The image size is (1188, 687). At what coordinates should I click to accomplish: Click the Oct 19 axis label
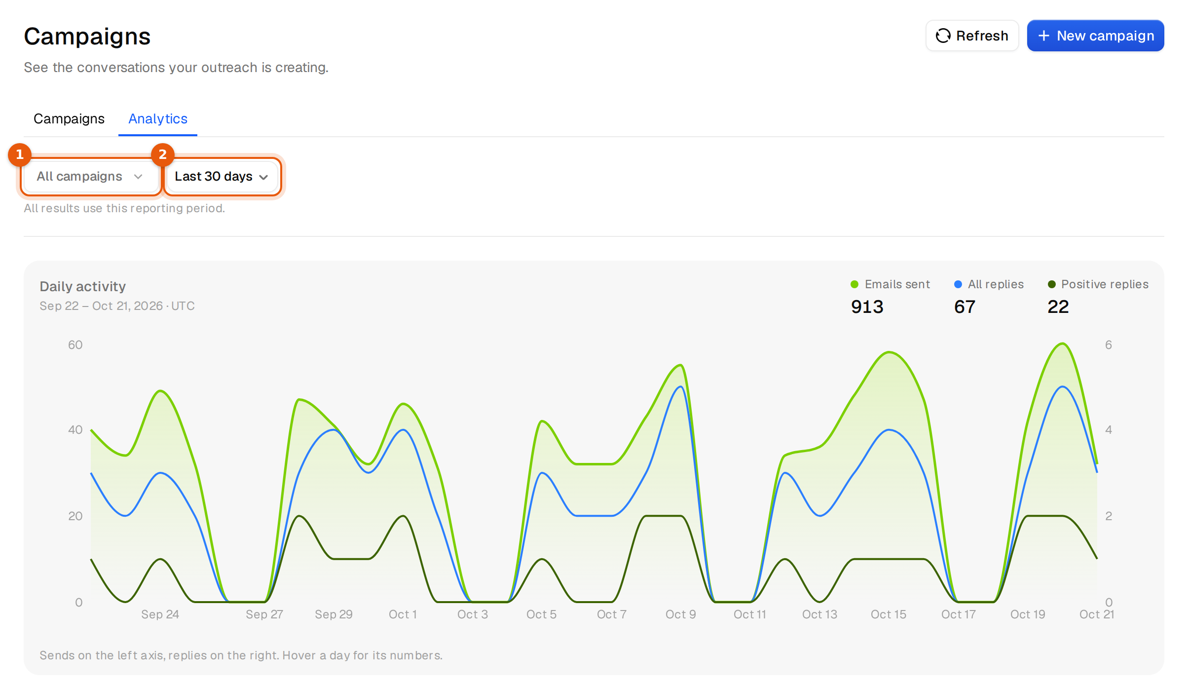pos(1028,614)
